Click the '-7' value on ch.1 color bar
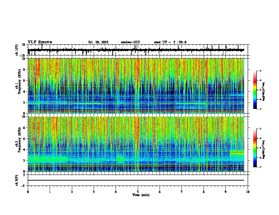The image size is (279, 215). pyautogui.click(x=260, y=109)
